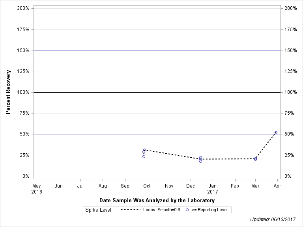Click the data point near 52% in April
Image resolution: width=303 pixels, height=227 pixels.
click(276, 132)
